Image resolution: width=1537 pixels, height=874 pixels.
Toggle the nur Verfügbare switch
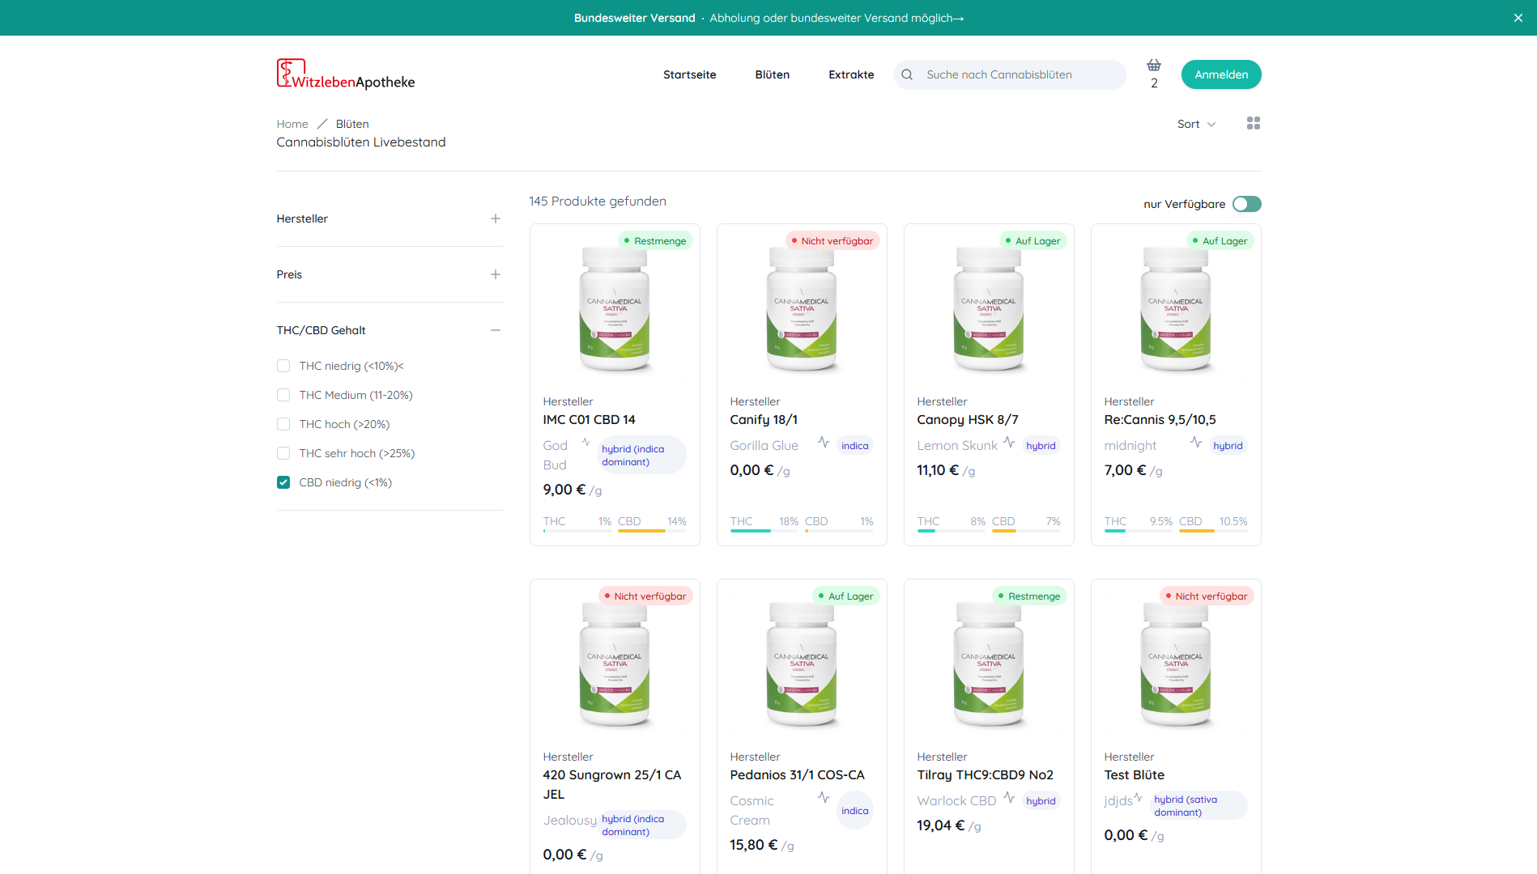pos(1247,204)
